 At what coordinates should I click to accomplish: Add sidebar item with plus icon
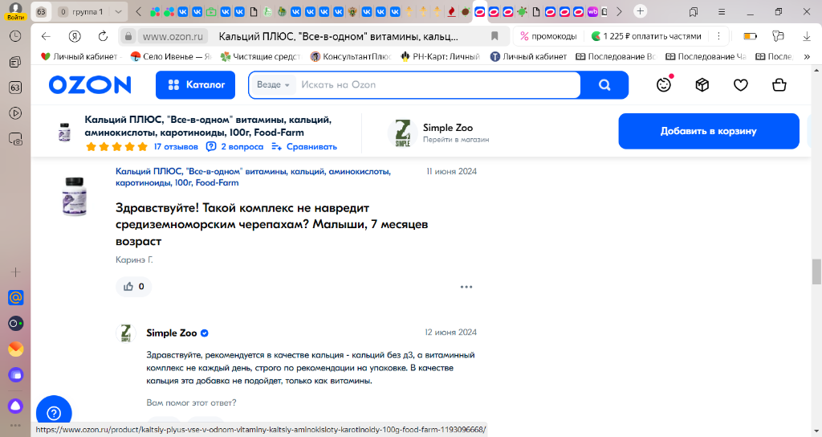16,272
